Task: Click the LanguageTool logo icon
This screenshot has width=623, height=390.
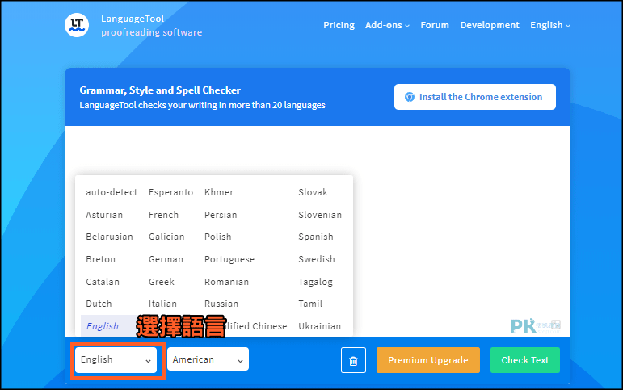Action: 77,25
